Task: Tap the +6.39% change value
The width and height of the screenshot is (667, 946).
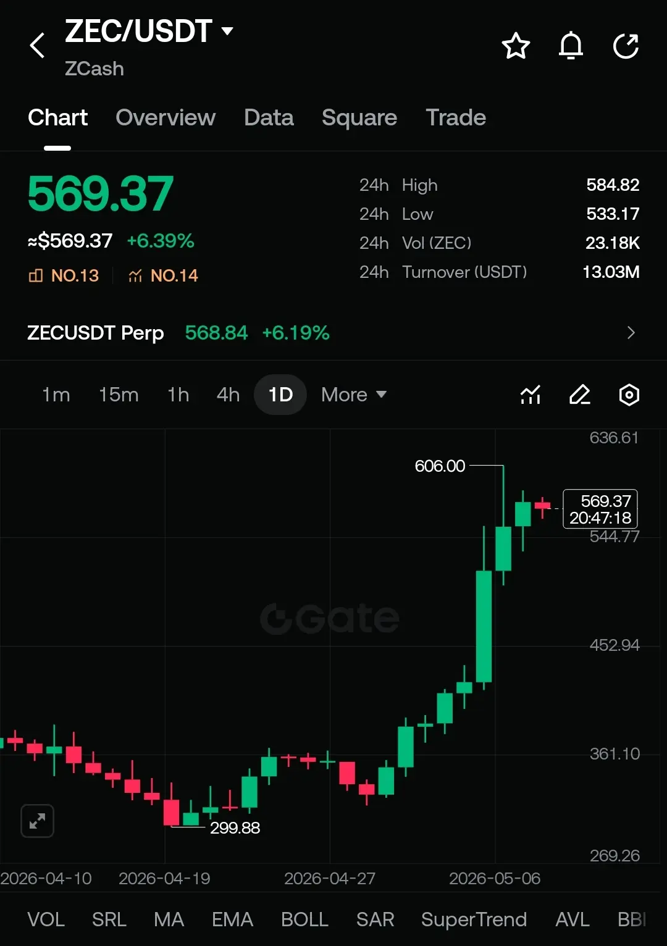Action: click(161, 241)
